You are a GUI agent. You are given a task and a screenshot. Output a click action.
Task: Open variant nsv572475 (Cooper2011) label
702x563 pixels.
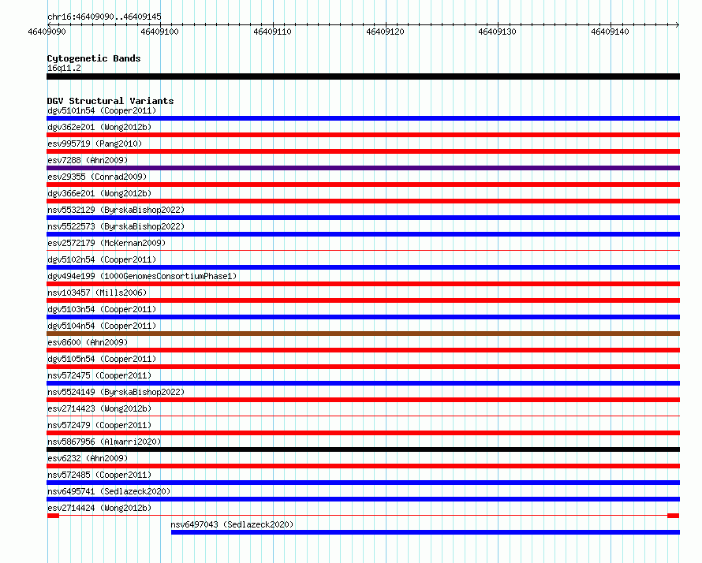tap(99, 375)
